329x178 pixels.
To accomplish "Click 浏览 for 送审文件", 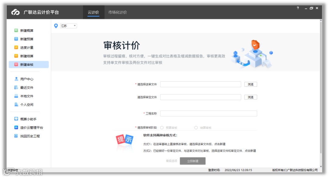I will [x=250, y=84].
